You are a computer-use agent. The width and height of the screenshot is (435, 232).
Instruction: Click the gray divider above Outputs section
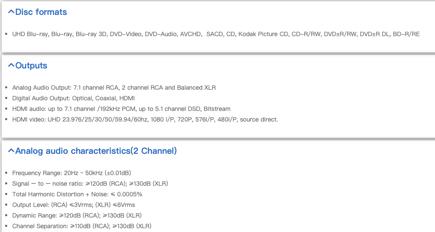(x=217, y=54)
